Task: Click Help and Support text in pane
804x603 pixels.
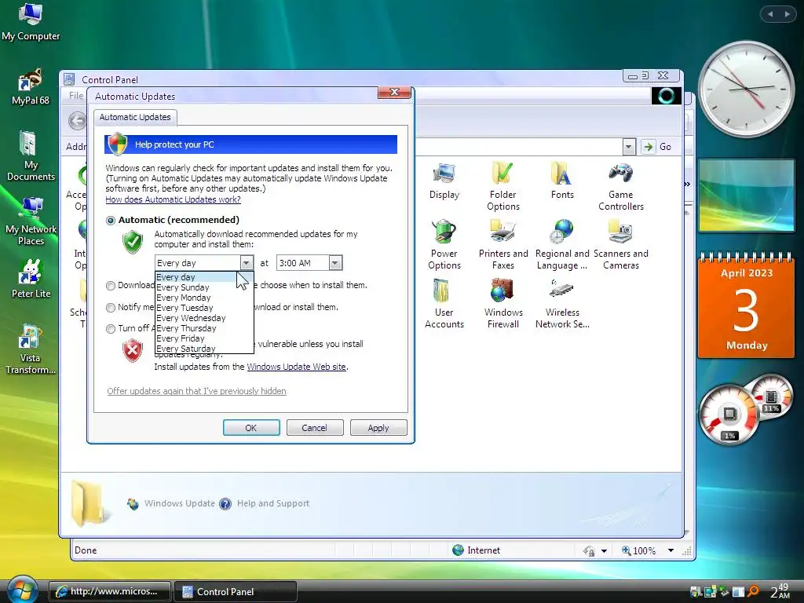Action: tap(272, 503)
